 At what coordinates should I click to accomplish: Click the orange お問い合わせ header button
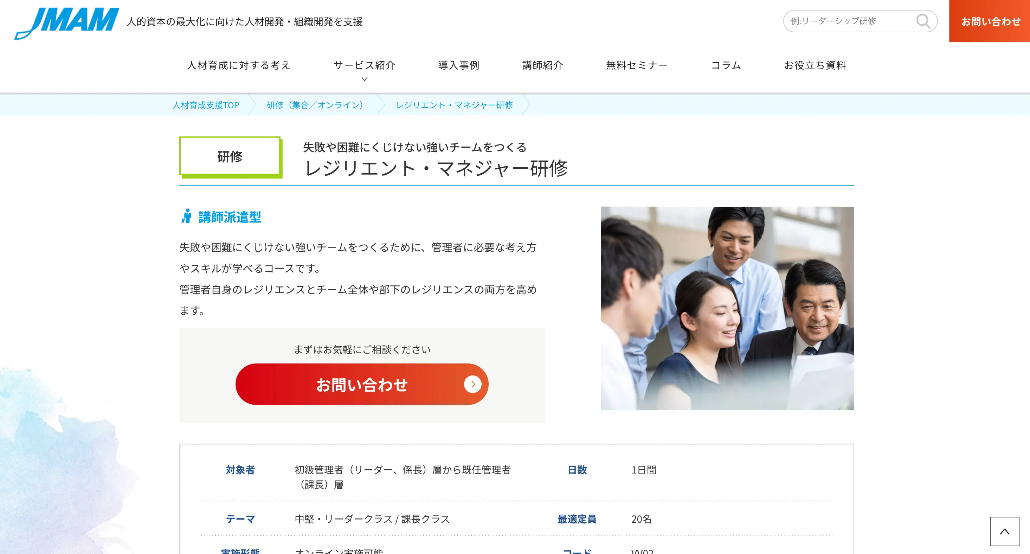pyautogui.click(x=990, y=21)
